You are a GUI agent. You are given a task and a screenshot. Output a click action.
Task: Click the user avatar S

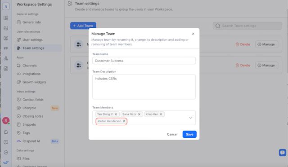[6, 121]
